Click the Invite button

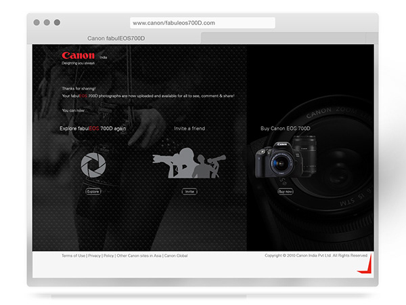(x=189, y=192)
